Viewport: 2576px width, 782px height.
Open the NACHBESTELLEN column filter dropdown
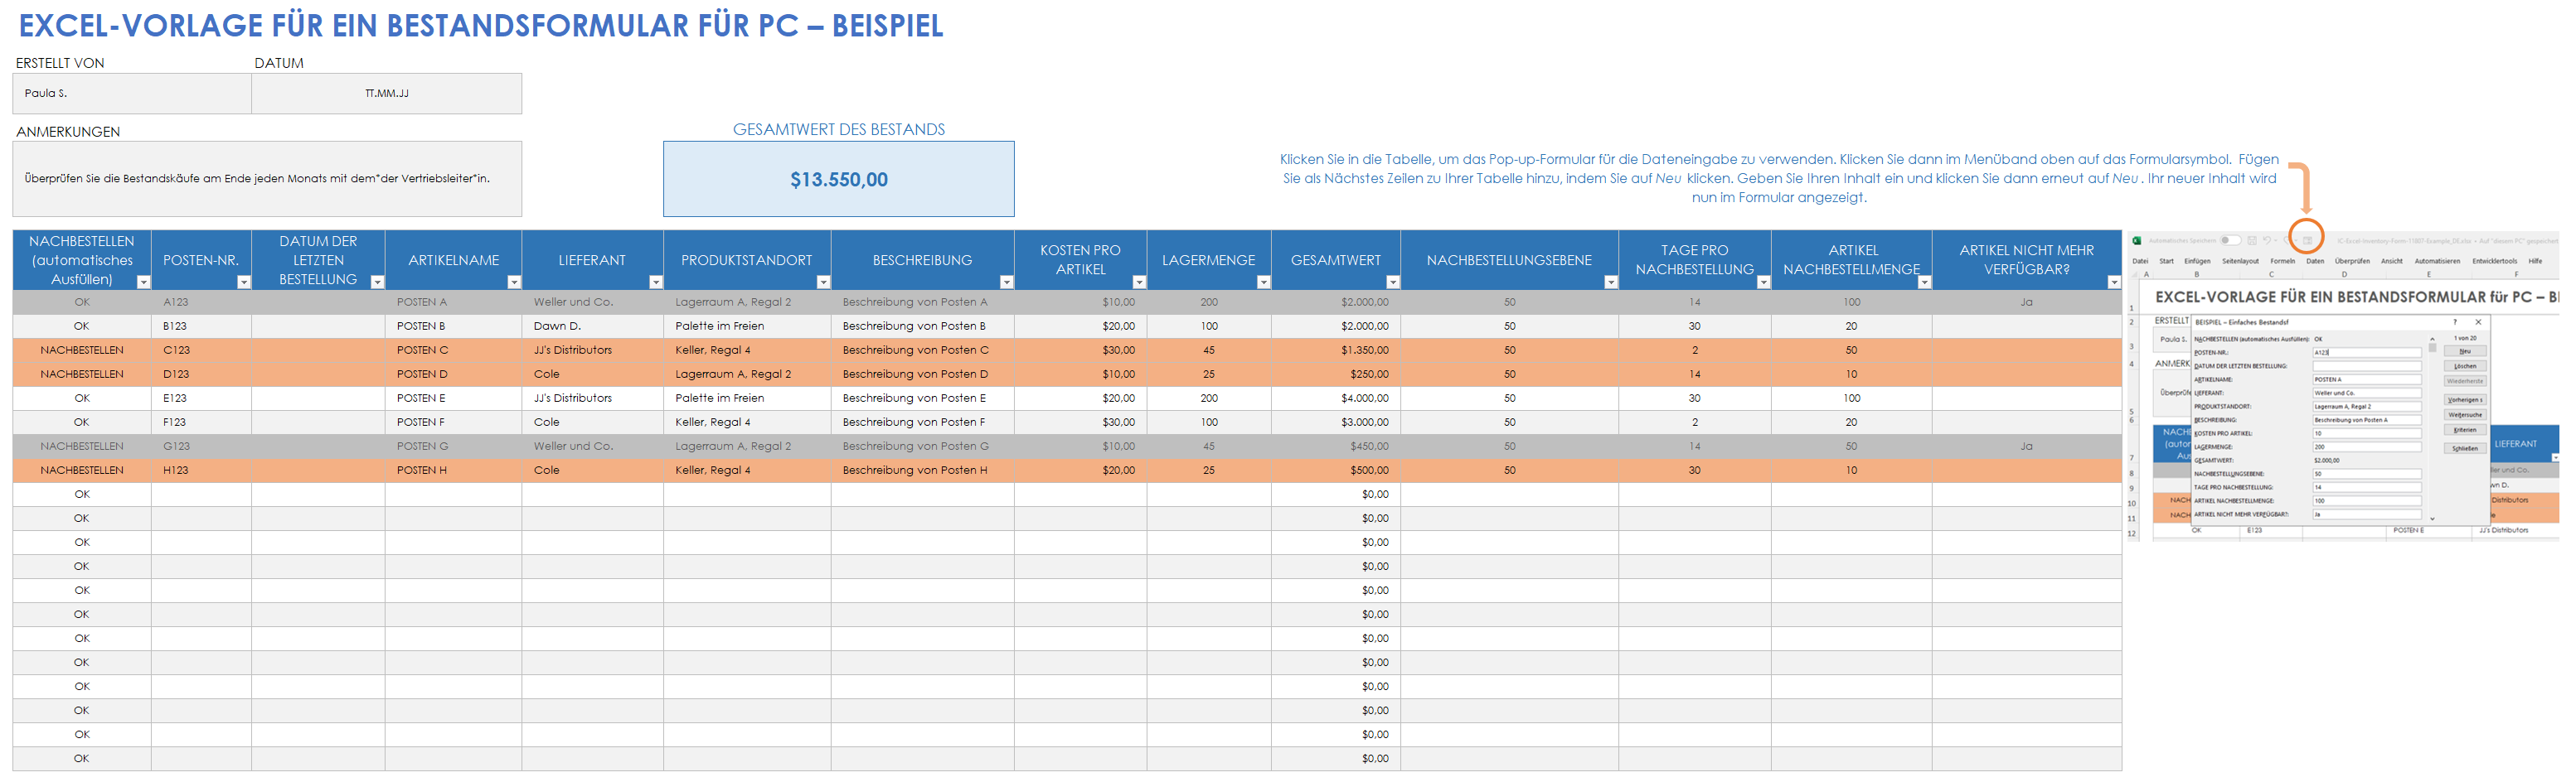(x=143, y=282)
